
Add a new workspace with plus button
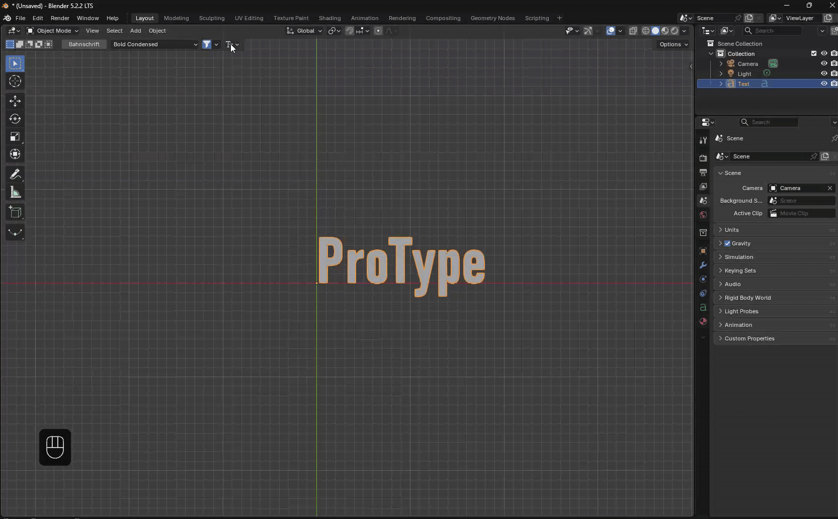[559, 18]
